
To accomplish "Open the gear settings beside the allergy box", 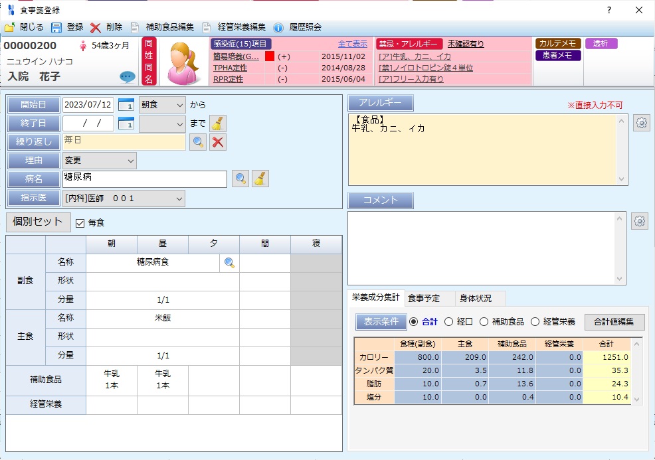I will click(x=640, y=123).
